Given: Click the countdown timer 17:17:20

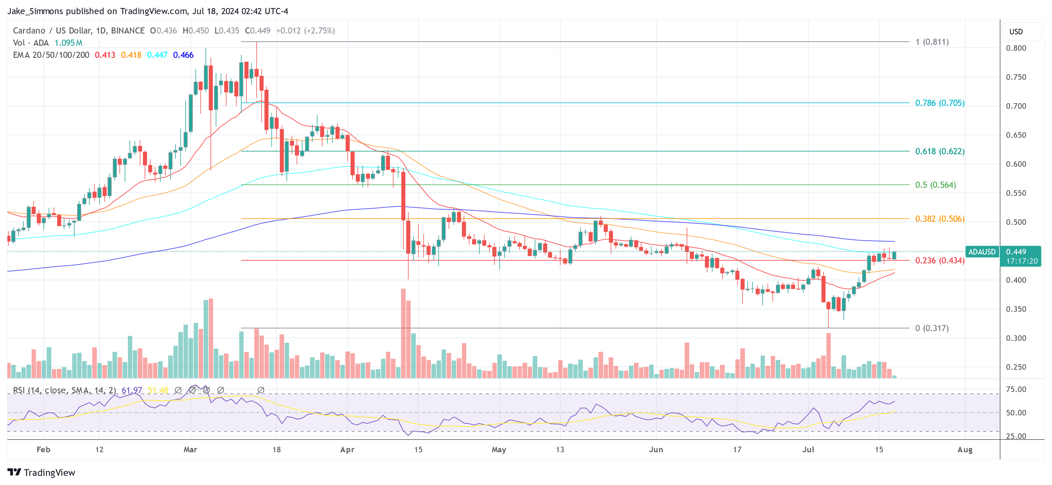Looking at the screenshot, I should click(x=1021, y=261).
